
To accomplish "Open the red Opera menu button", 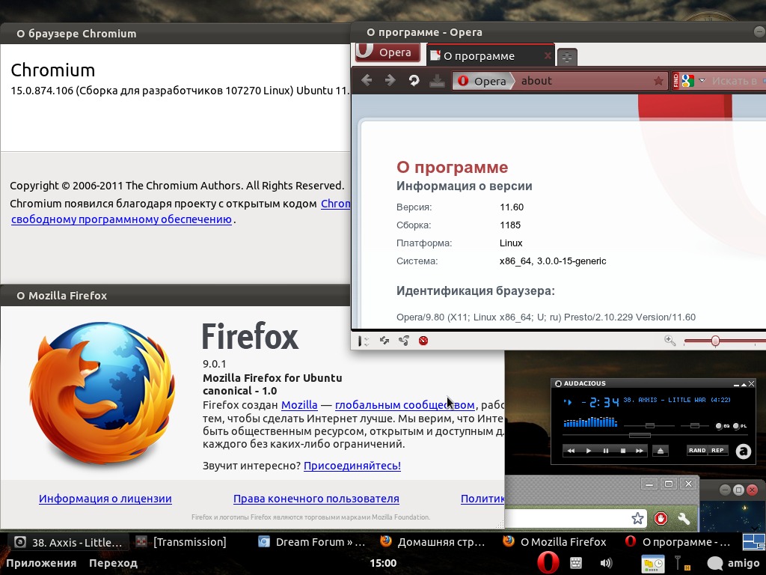I will tap(388, 52).
